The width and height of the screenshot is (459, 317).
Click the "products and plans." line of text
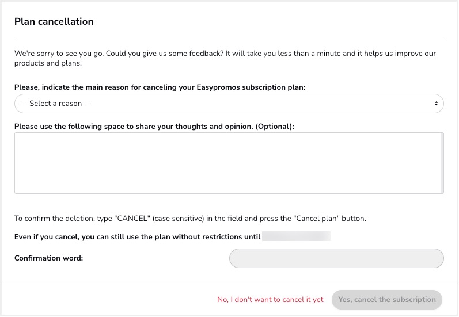[48, 63]
